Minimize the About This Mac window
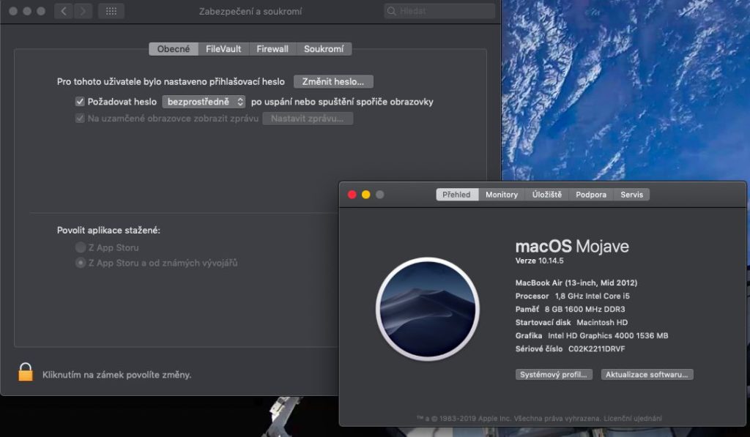Viewport: 750px width, 437px height. pyautogui.click(x=366, y=195)
